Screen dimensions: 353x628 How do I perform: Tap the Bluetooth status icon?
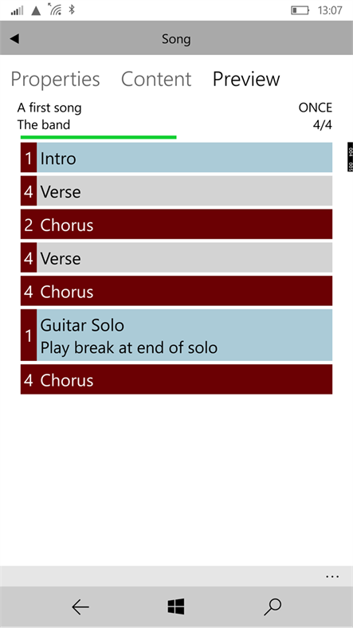[x=72, y=10]
